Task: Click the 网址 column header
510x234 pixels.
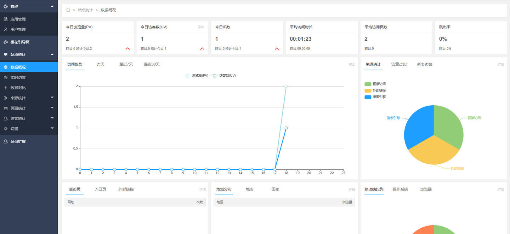Action: point(71,202)
